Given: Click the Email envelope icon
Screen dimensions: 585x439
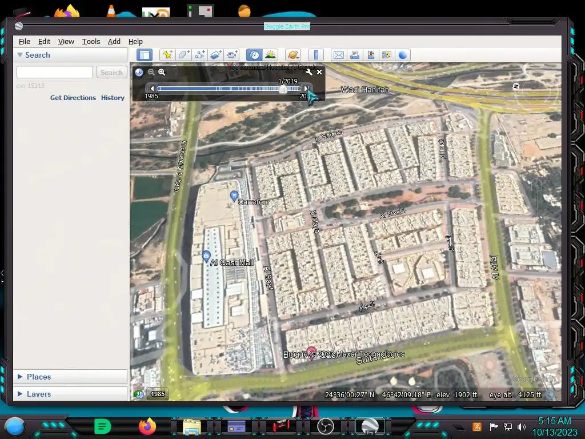Looking at the screenshot, I should pos(338,55).
